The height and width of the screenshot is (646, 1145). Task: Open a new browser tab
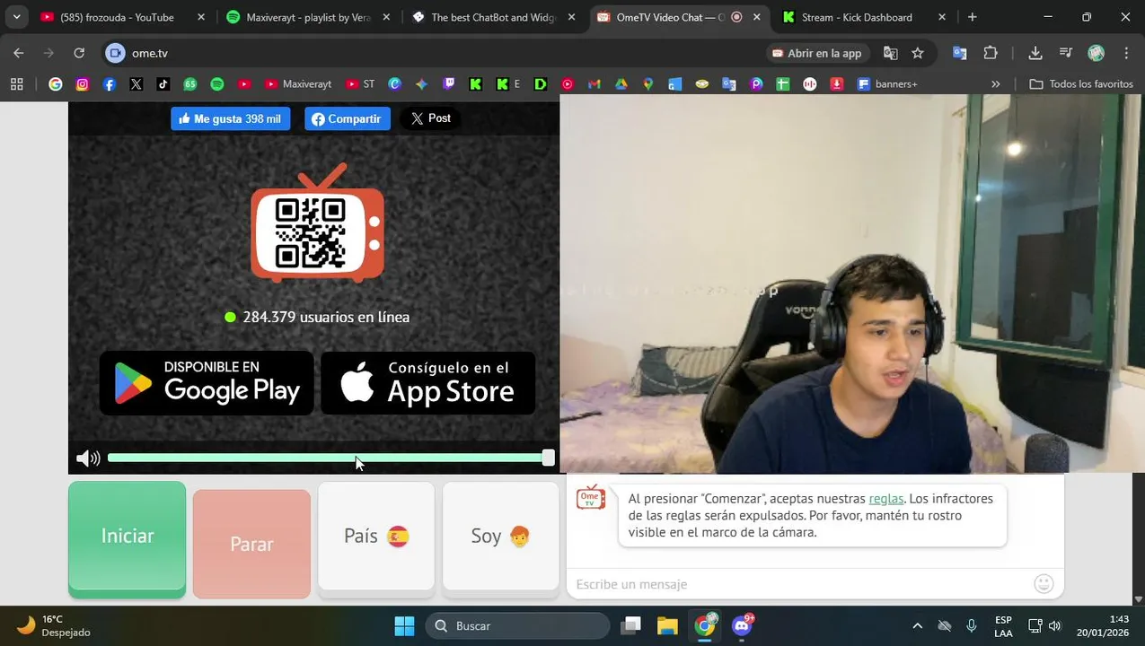(x=972, y=17)
